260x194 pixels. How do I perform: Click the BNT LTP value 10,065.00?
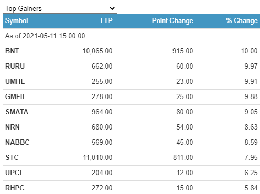point(97,51)
